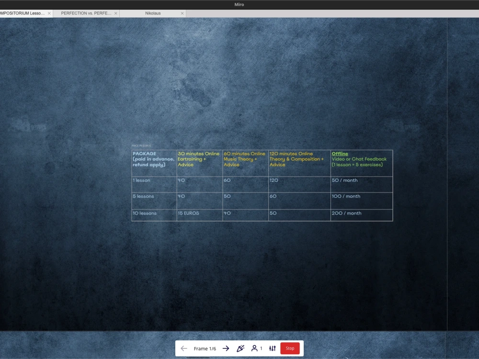
Task: Select the Video or Chat Feedback text
Action: [359, 159]
